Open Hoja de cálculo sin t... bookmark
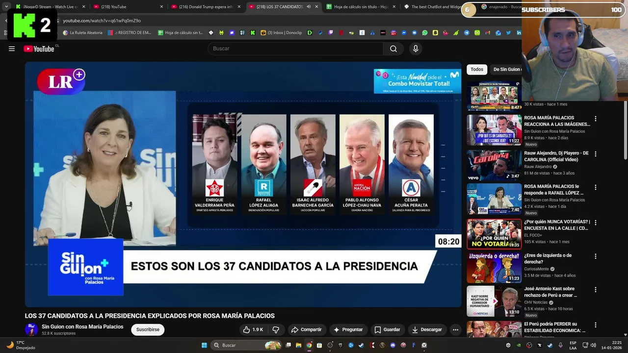This screenshot has width=628, height=353. tap(181, 33)
